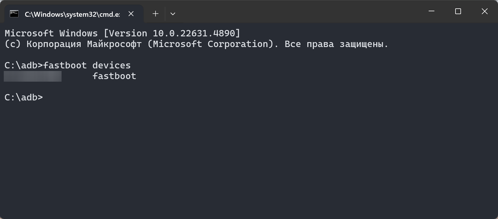Click the version number 10.0.22631.4890

coord(194,33)
